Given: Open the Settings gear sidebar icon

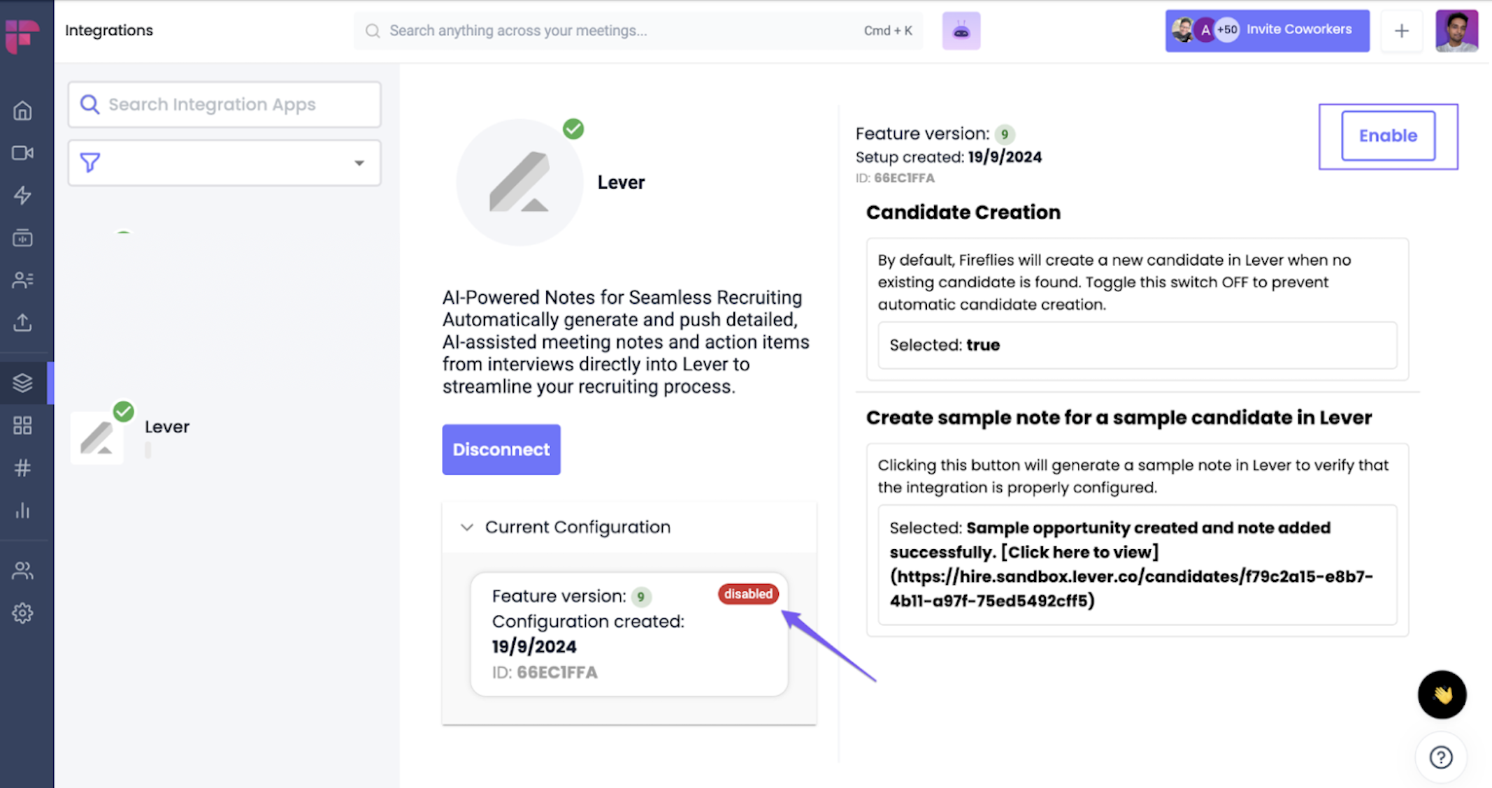Looking at the screenshot, I should [22, 613].
